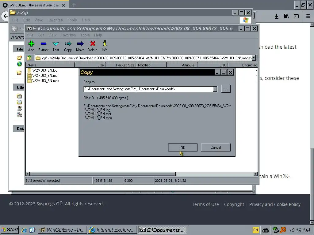
Task: Go up one folder level icon
Action: [29, 58]
